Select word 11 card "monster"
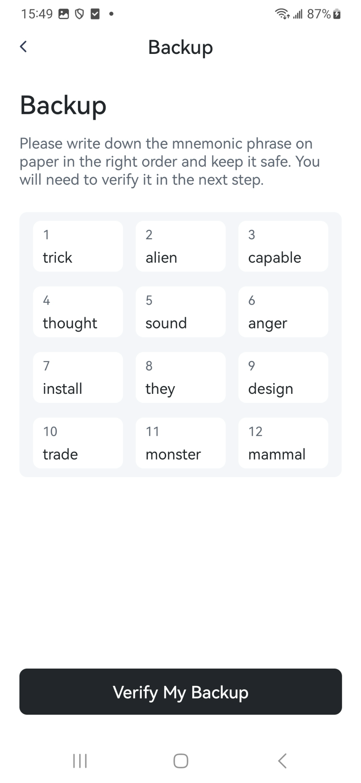This screenshot has height=783, width=361. pyautogui.click(x=180, y=443)
